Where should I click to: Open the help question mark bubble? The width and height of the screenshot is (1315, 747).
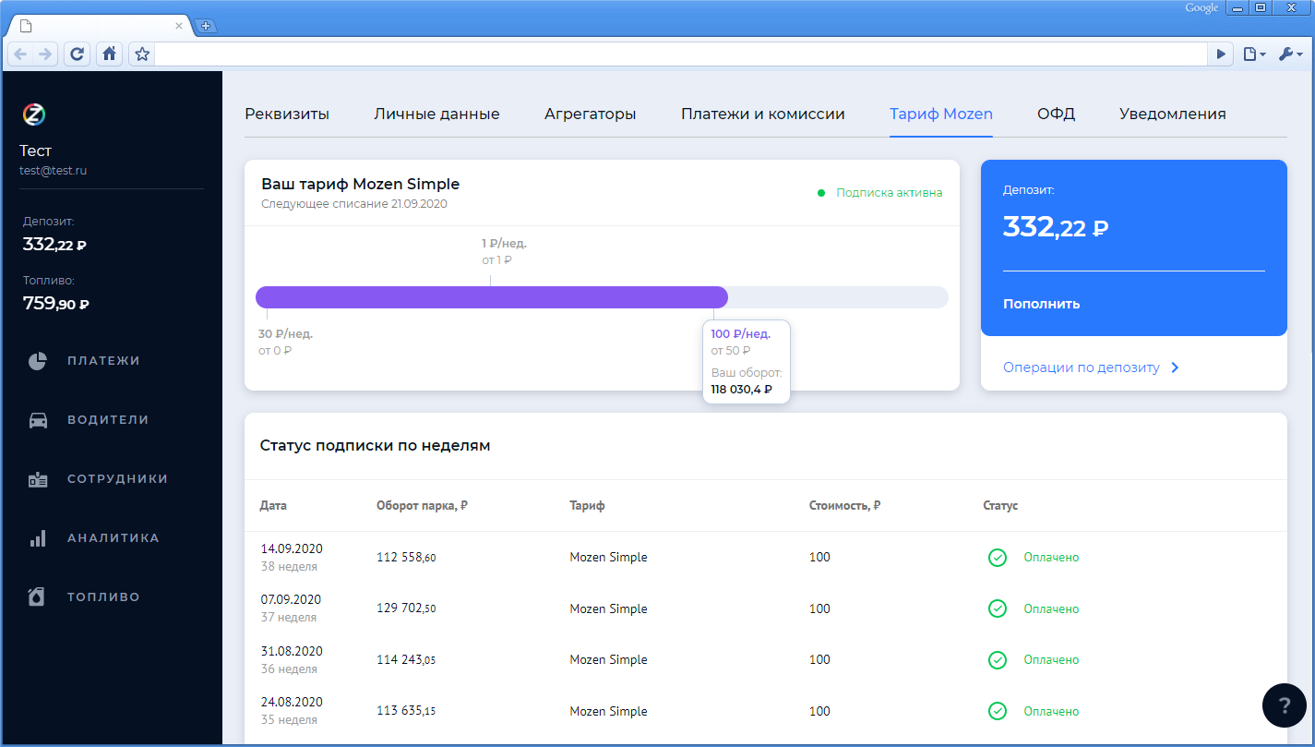tap(1285, 706)
